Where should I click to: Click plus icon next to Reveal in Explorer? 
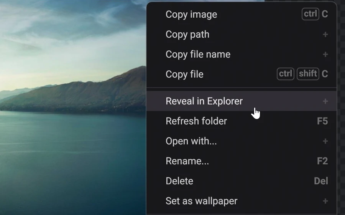325,101
